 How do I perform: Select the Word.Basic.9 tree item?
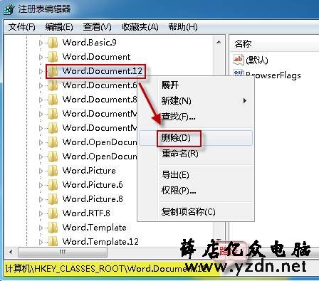89,43
